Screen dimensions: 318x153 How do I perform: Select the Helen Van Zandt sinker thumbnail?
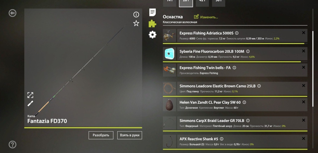click(x=169, y=105)
